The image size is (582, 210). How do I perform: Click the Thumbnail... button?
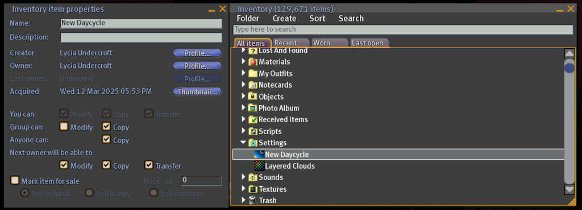point(197,92)
